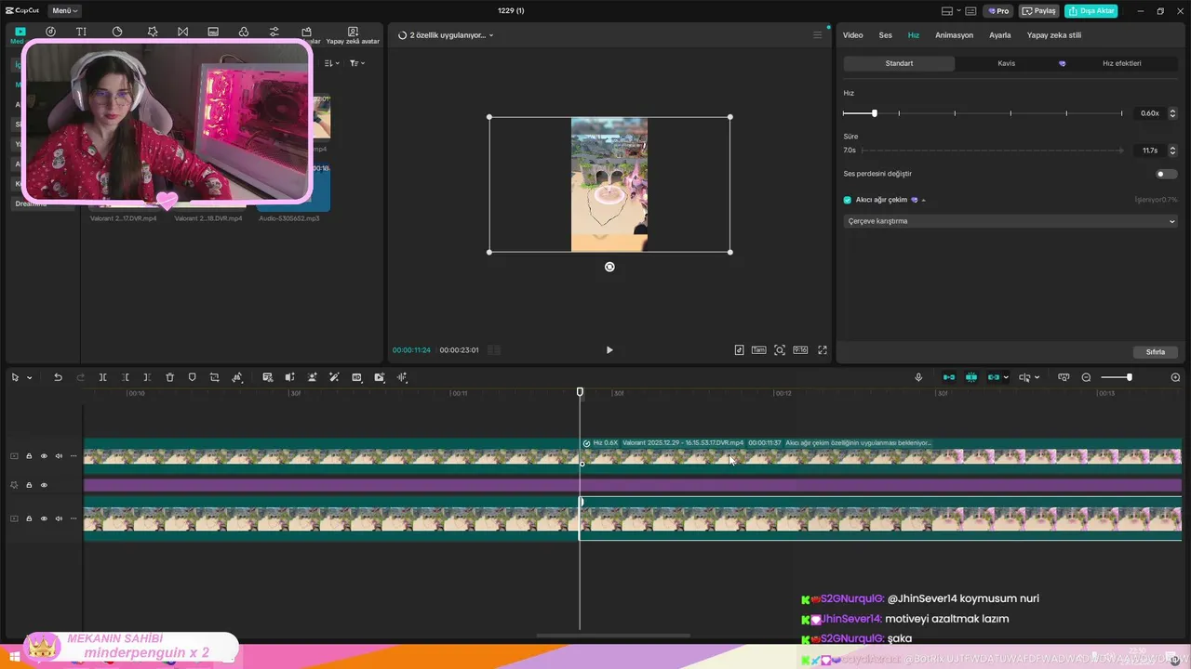
Task: Toggle fullscreen preview icon
Action: click(x=823, y=350)
